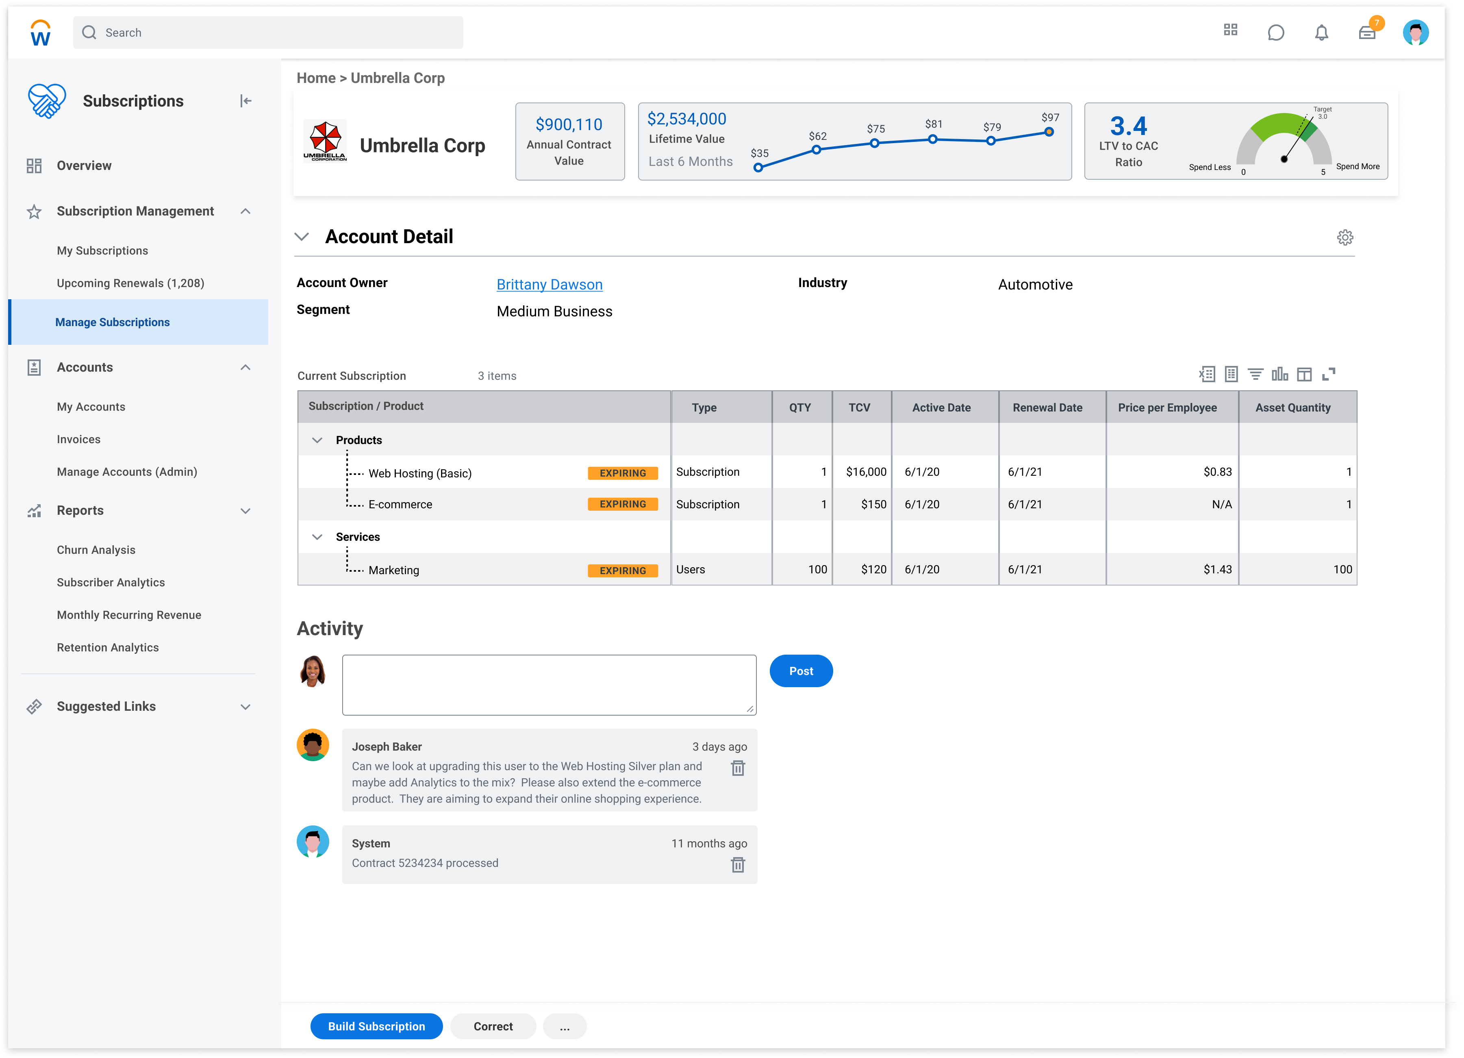Delete the System contract processed entry
Image resolution: width=1464 pixels, height=1058 pixels.
pos(738,865)
